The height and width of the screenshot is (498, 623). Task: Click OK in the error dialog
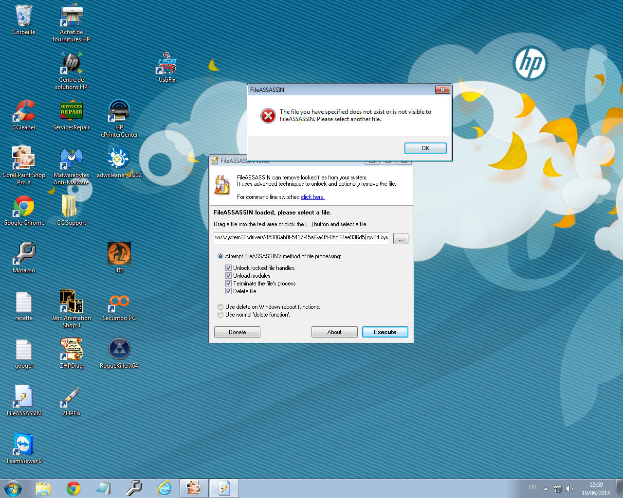coord(425,148)
